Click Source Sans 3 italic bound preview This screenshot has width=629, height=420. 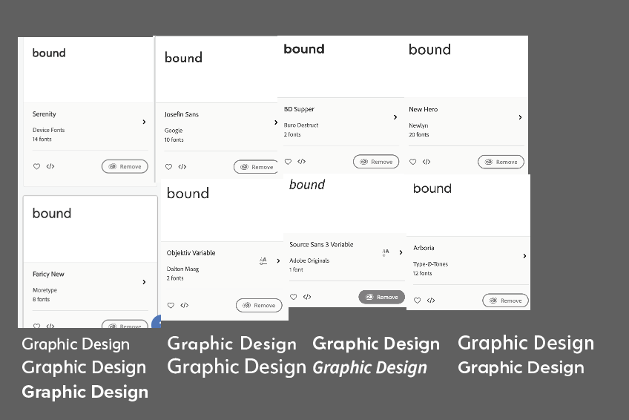pos(307,185)
